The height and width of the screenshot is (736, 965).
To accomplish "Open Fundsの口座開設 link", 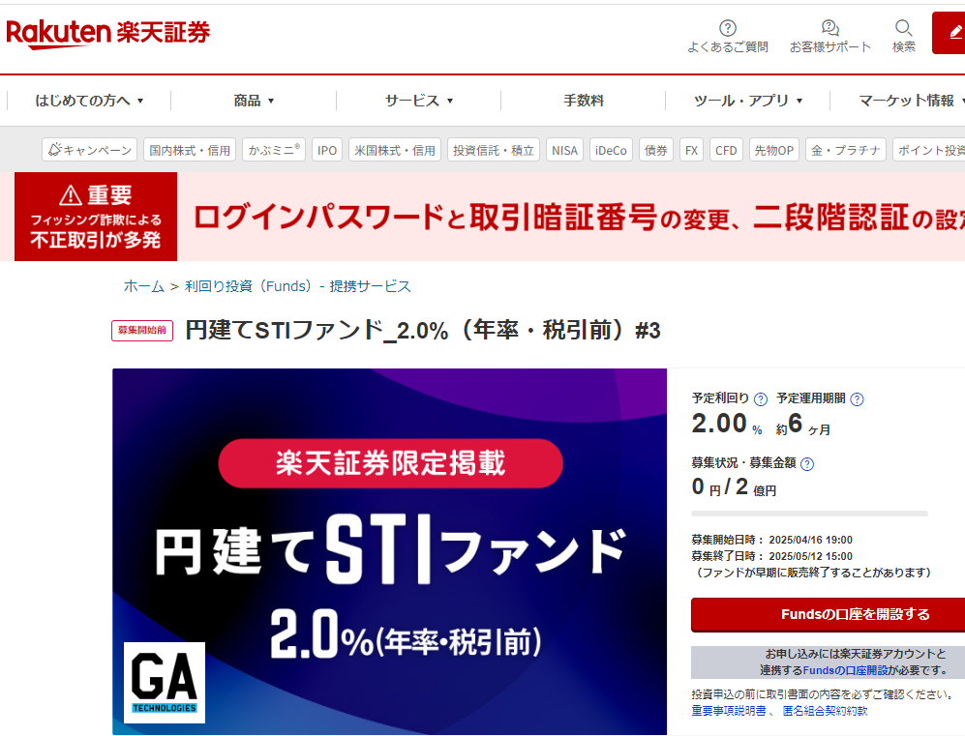I will pos(845,670).
